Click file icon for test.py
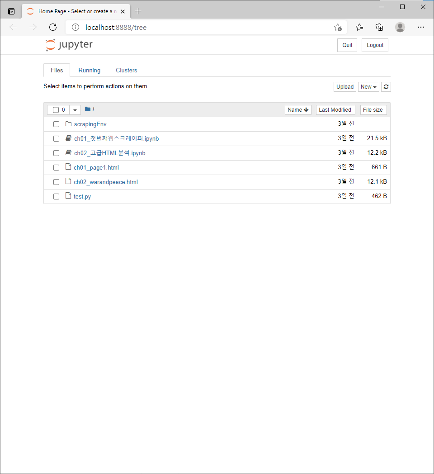The image size is (434, 474). tap(68, 196)
